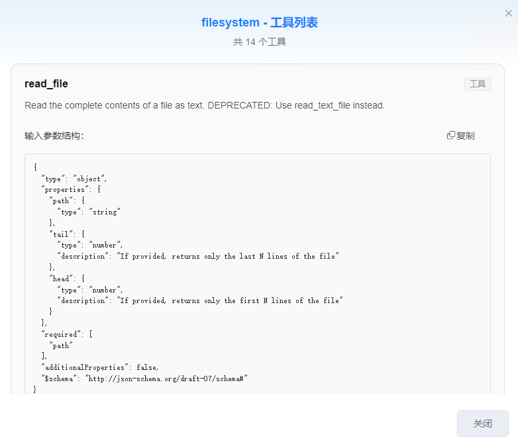Click the "tail" property key

pos(62,234)
